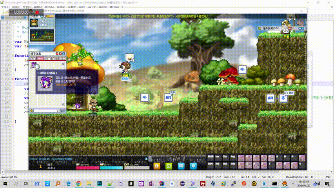Click the bald player character dadsa
This screenshot has width=334, height=188.
[93, 105]
